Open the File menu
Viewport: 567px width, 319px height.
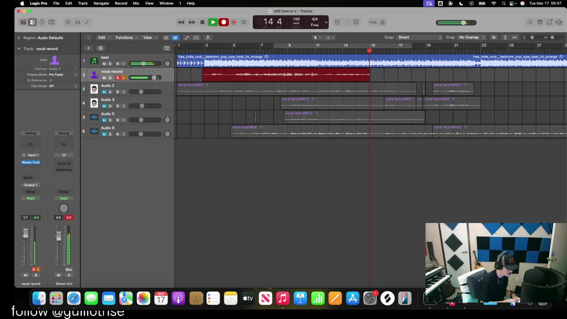pyautogui.click(x=56, y=3)
